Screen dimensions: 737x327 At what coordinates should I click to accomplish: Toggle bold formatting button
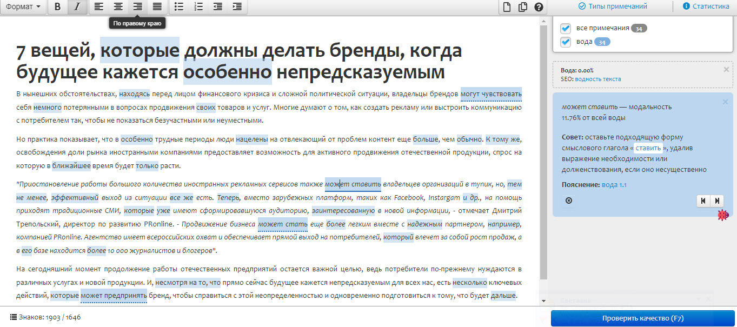pos(58,7)
